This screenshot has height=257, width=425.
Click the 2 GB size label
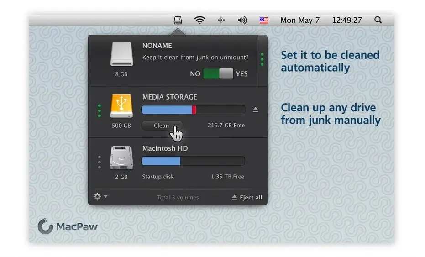(x=121, y=177)
